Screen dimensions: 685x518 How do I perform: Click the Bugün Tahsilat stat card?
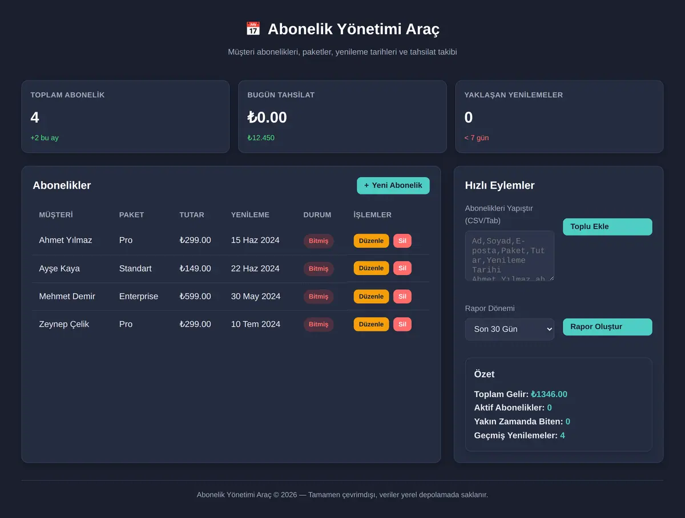tap(342, 116)
